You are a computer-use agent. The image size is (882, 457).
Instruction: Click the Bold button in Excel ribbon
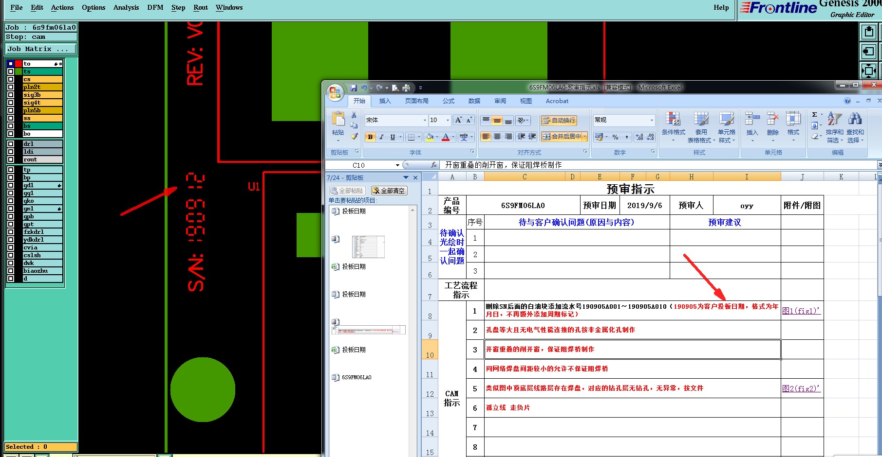click(371, 137)
